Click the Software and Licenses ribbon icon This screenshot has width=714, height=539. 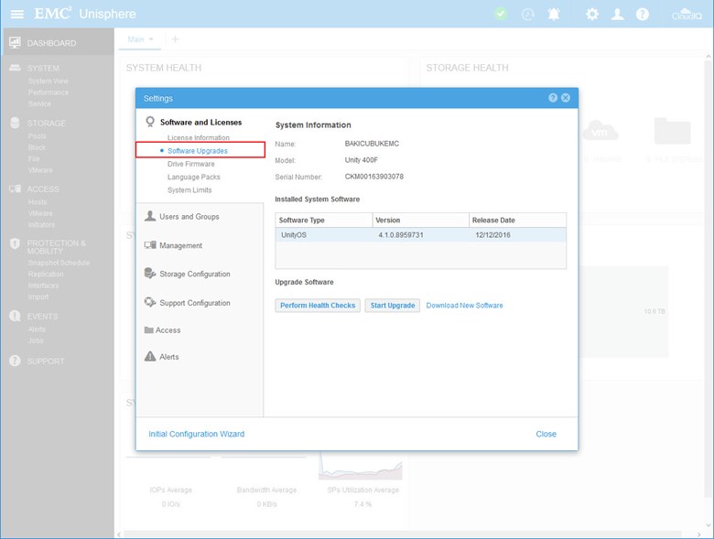point(150,122)
